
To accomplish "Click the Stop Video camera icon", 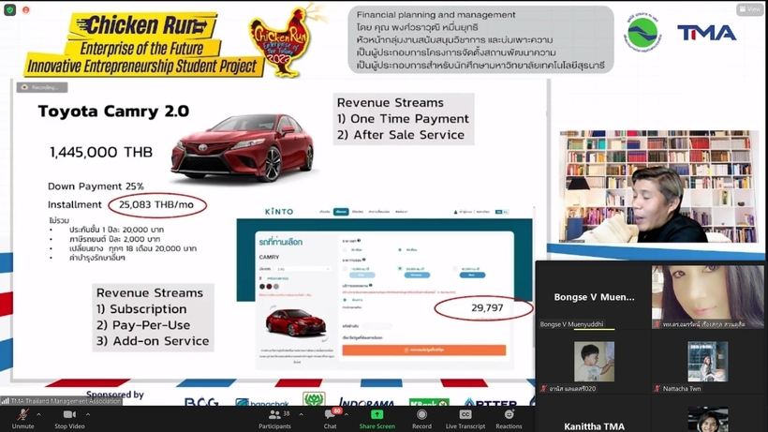I will coord(69,415).
